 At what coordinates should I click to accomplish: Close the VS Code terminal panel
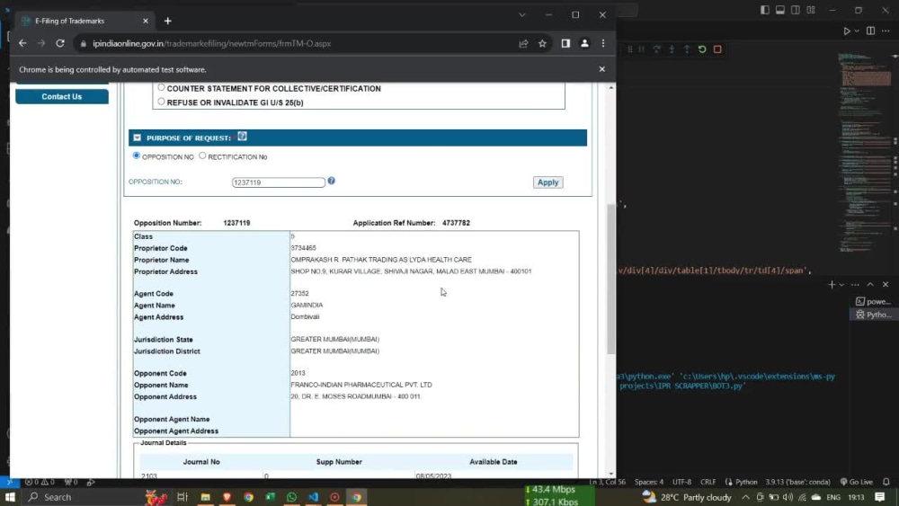click(886, 284)
